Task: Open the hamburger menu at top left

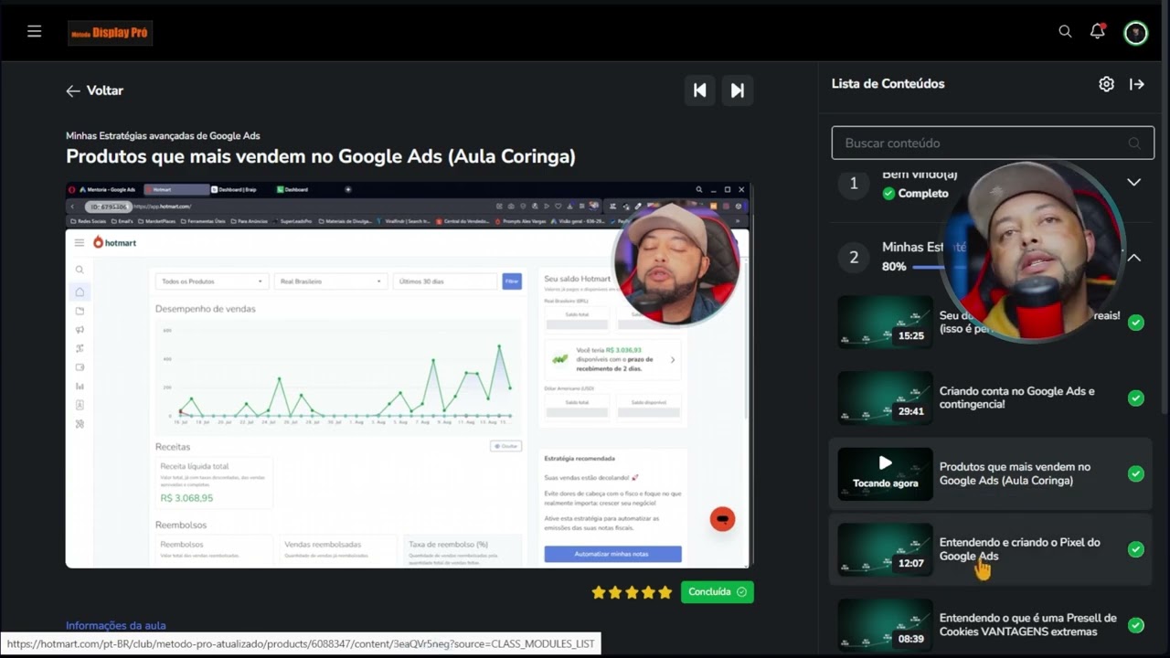Action: [35, 31]
